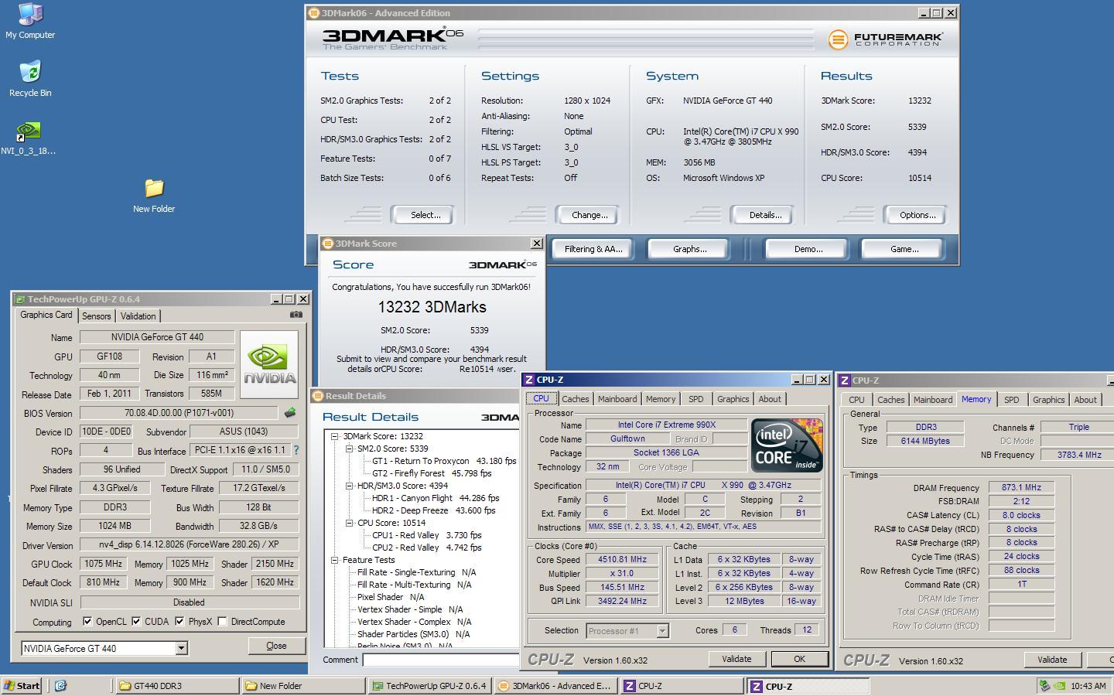Collapse HDR/SM3.0 Score: 4394 tree node
The image size is (1114, 696).
point(350,486)
